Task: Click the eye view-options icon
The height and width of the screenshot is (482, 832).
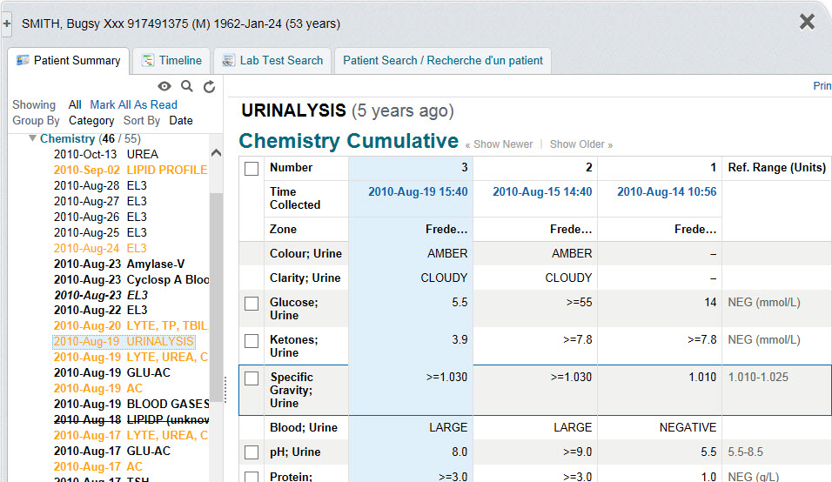Action: tap(164, 86)
